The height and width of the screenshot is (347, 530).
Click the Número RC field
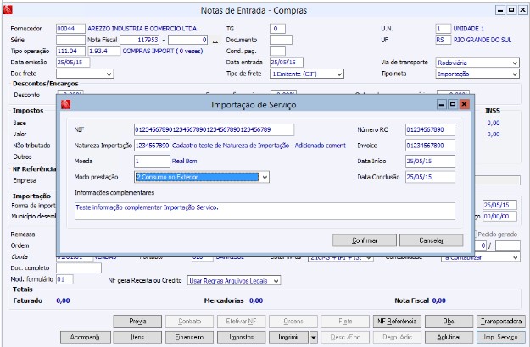430,129
